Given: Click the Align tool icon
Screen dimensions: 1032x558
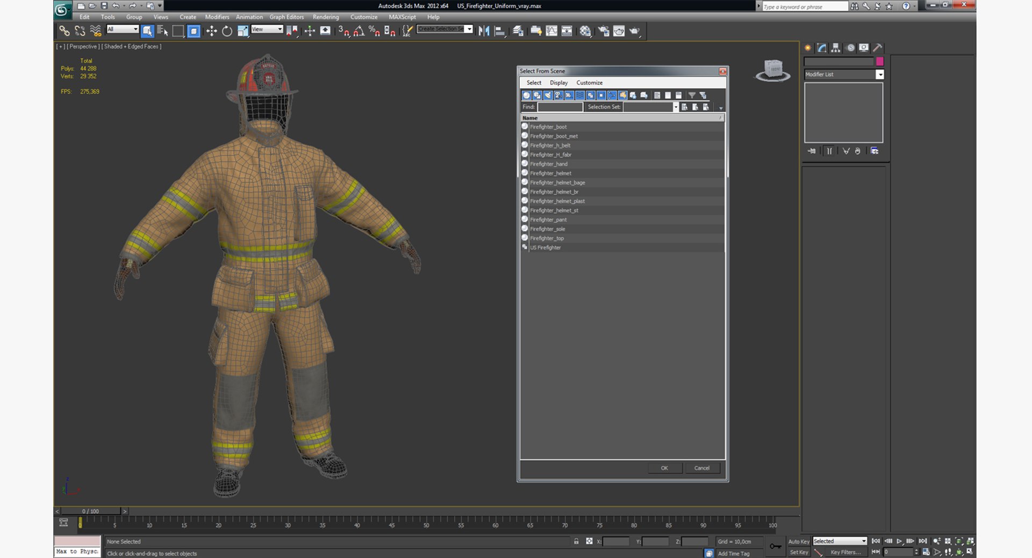Looking at the screenshot, I should pyautogui.click(x=499, y=31).
